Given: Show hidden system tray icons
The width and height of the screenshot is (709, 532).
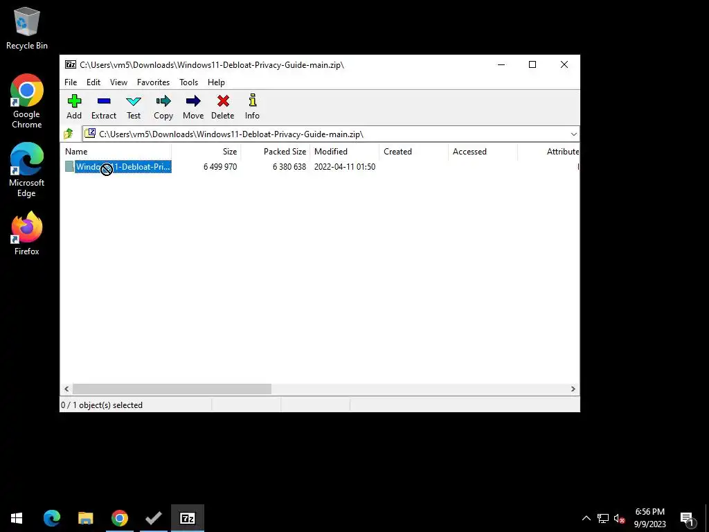Looking at the screenshot, I should tap(586, 518).
